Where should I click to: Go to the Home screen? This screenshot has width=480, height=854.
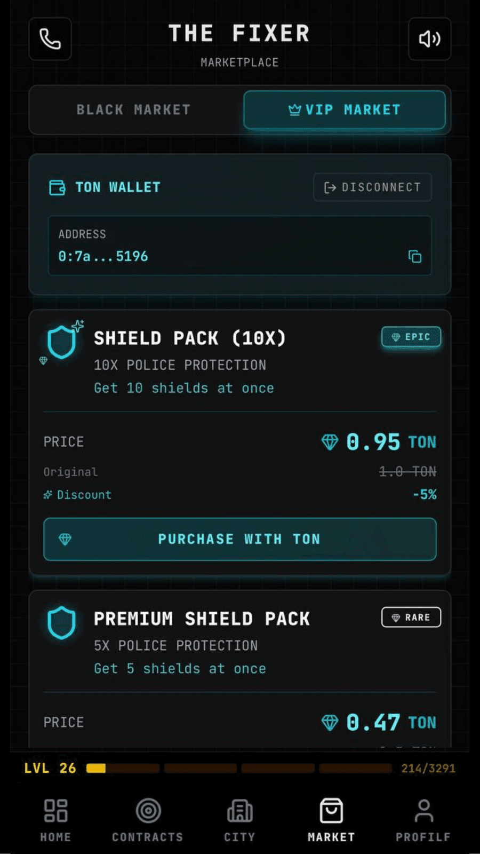pos(55,820)
